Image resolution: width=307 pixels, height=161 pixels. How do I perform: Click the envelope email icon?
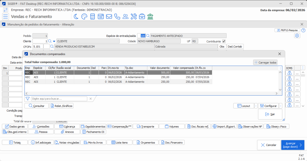pyautogui.click(x=109, y=16)
